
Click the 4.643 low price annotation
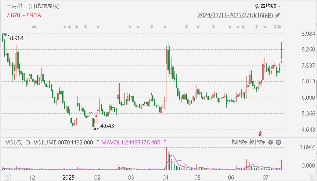pos(107,126)
